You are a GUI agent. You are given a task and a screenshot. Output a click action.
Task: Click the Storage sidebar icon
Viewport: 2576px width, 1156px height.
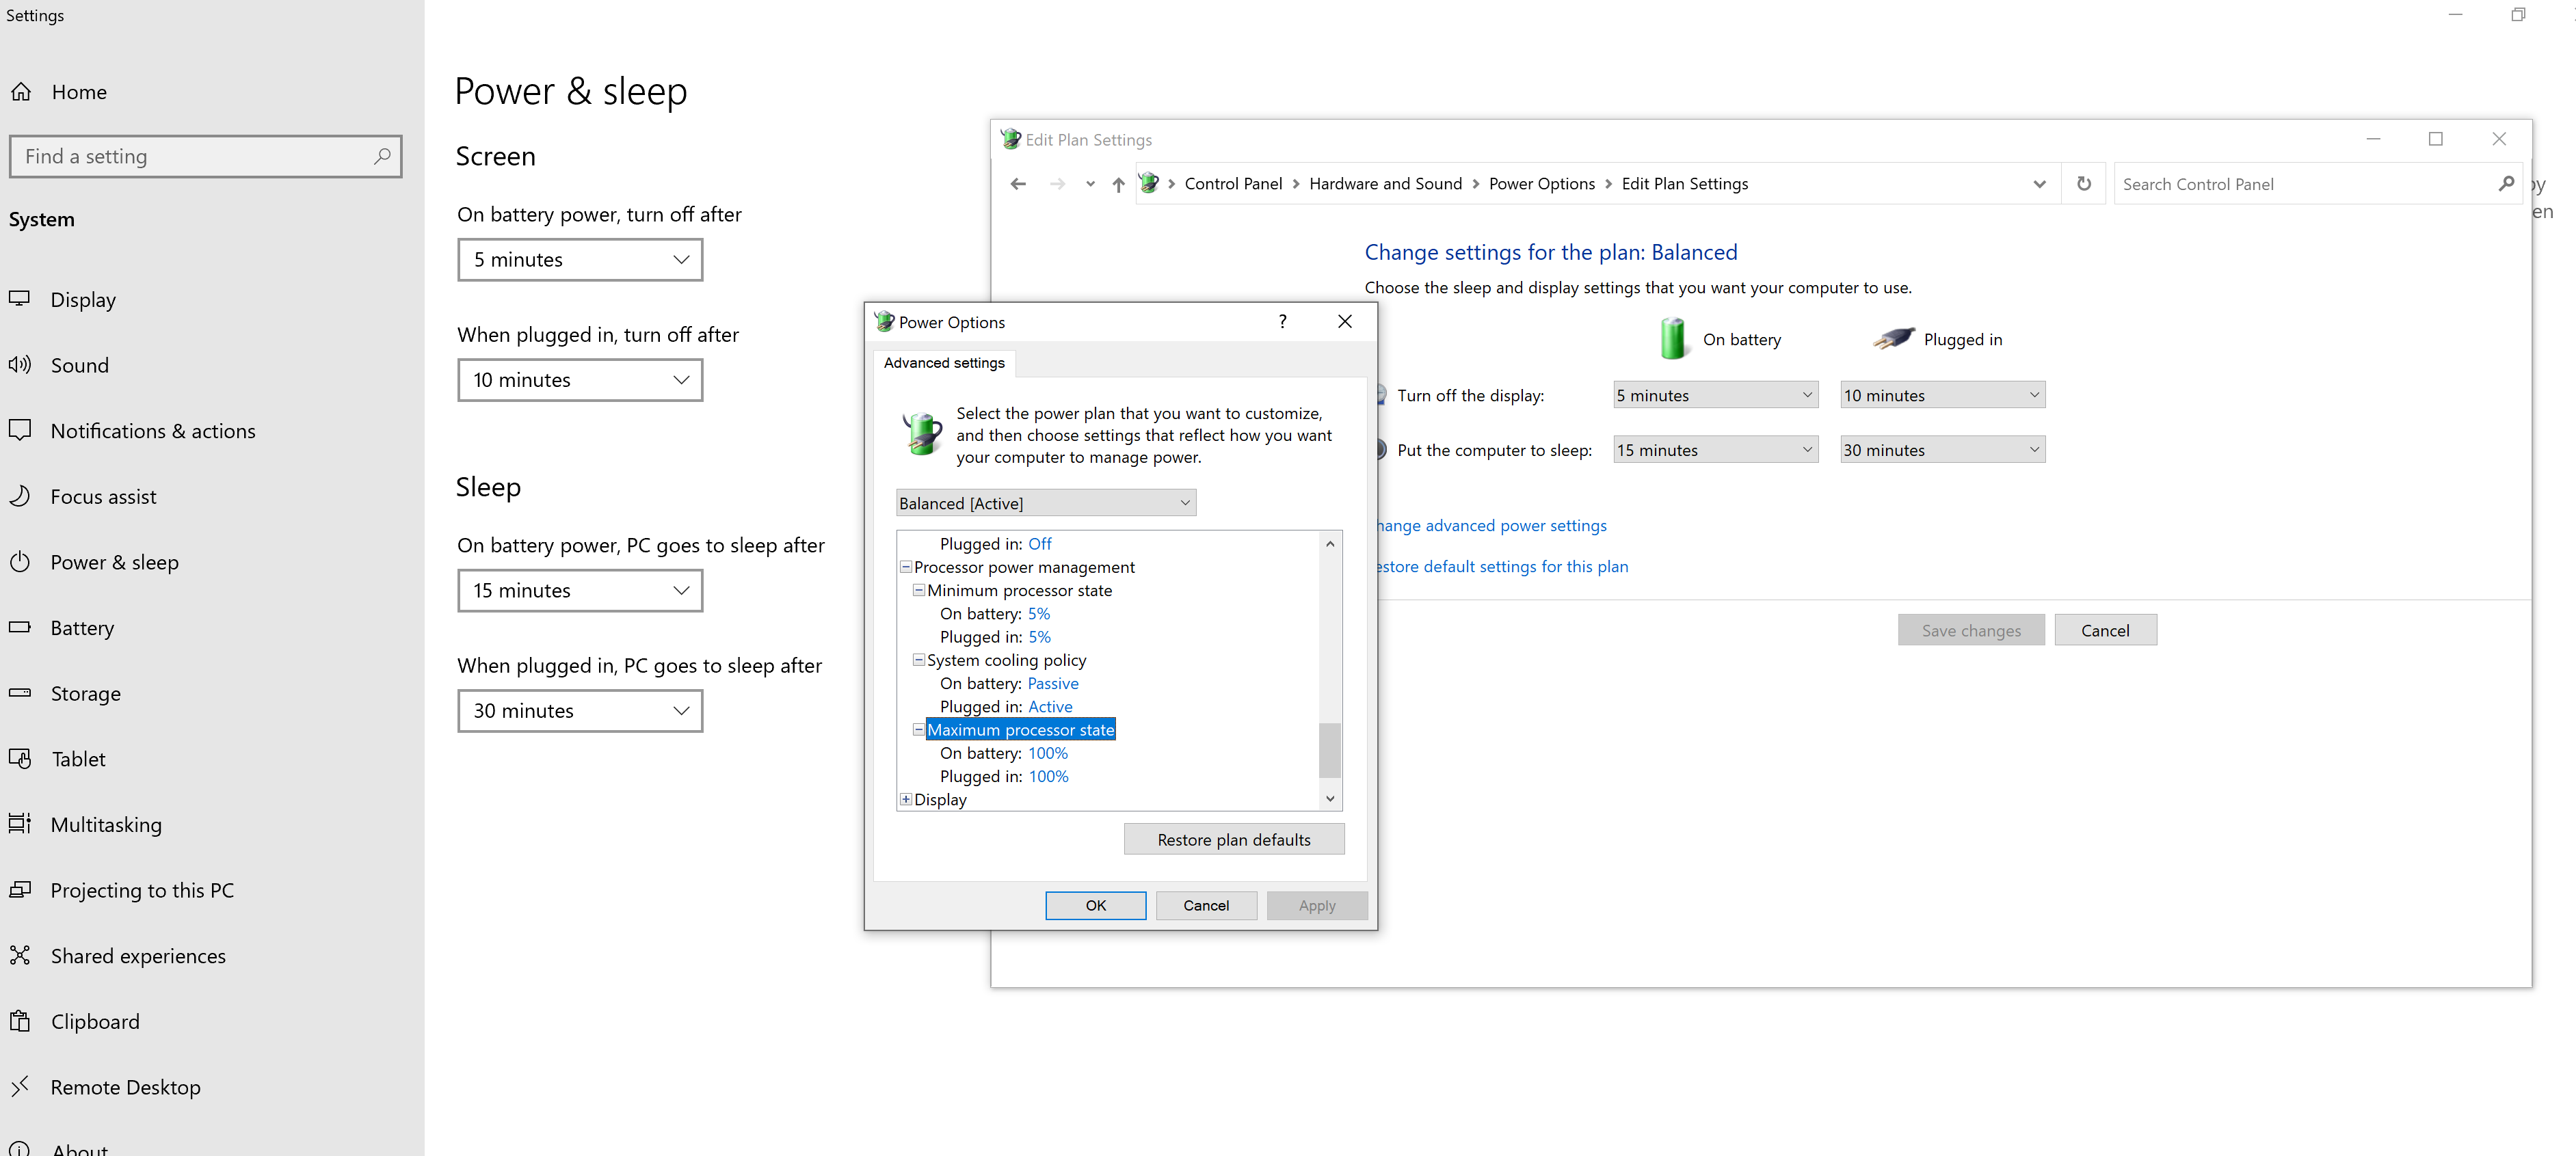(20, 693)
